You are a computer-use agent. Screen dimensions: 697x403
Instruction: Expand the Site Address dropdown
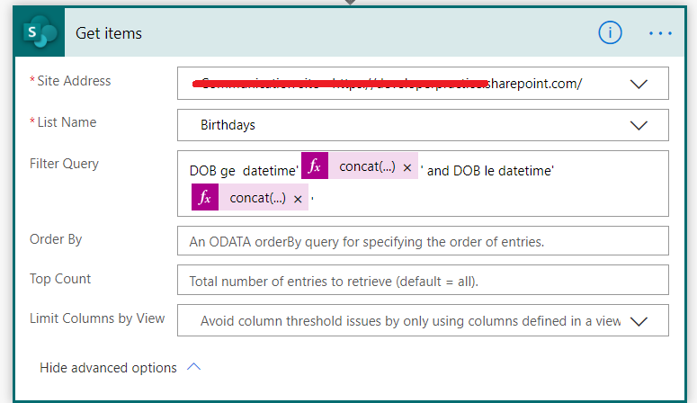pos(639,84)
